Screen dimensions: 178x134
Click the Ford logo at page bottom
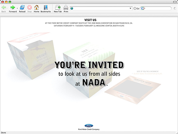coord(89,126)
